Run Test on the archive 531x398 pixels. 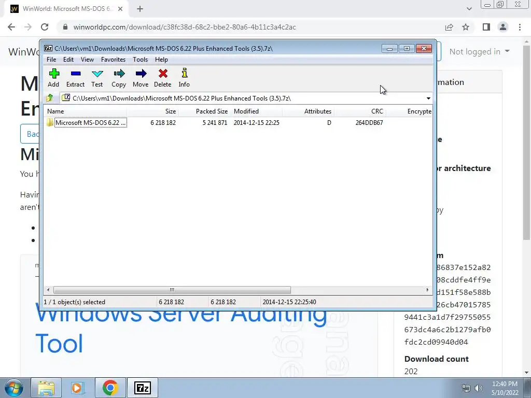pos(97,78)
